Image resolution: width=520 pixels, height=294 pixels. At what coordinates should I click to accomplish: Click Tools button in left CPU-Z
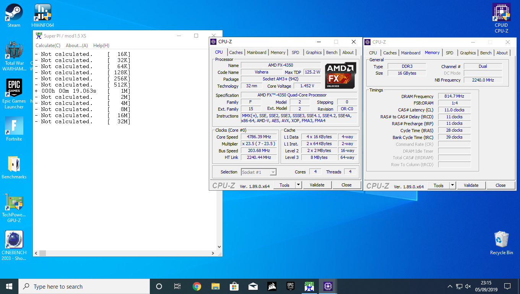pos(284,185)
